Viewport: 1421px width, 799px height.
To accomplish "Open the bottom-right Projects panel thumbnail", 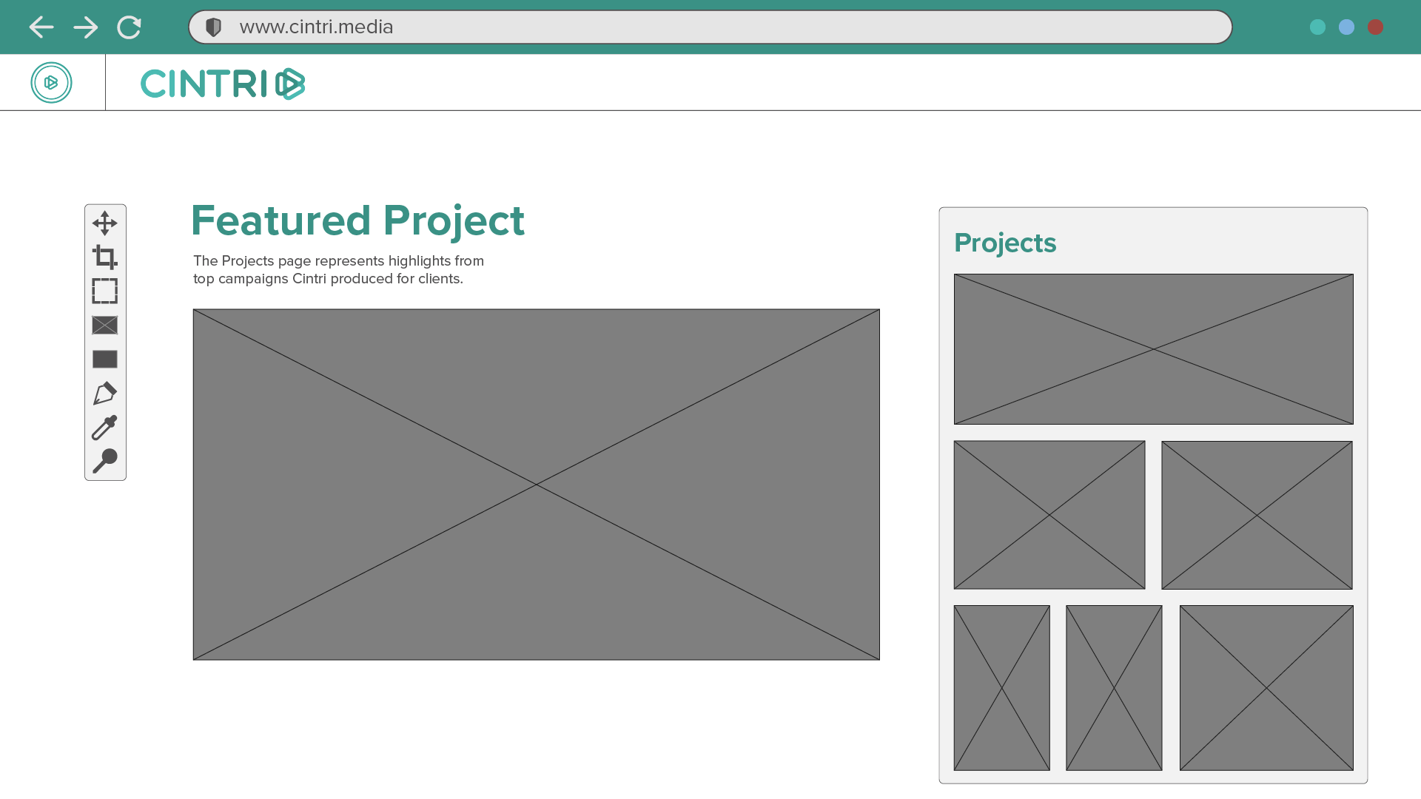I will coord(1266,687).
